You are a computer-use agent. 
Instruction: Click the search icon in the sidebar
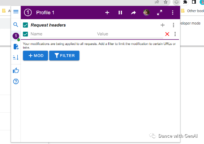(x=16, y=25)
